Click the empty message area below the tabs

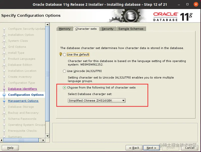(125, 132)
